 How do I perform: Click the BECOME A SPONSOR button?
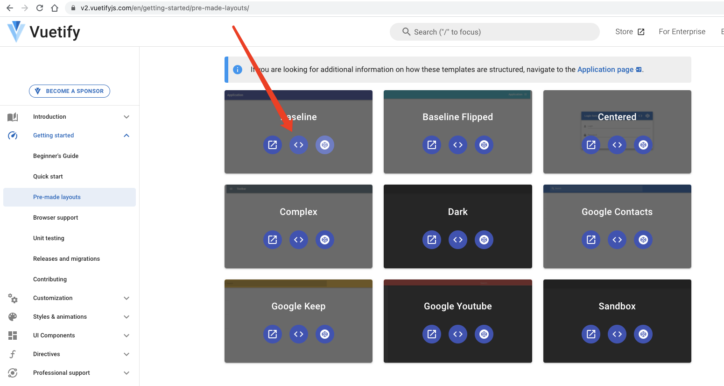[x=70, y=91]
